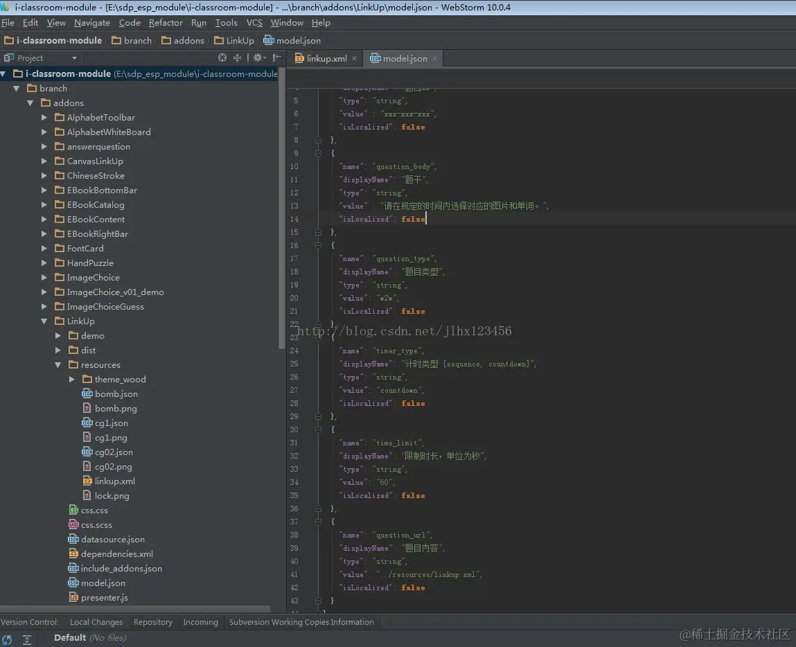Open the VCS menu
The width and height of the screenshot is (796, 647).
click(x=254, y=23)
